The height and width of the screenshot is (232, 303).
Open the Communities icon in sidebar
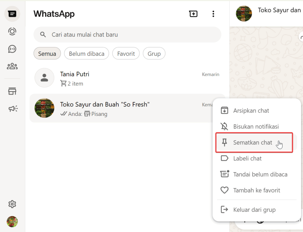point(12,66)
